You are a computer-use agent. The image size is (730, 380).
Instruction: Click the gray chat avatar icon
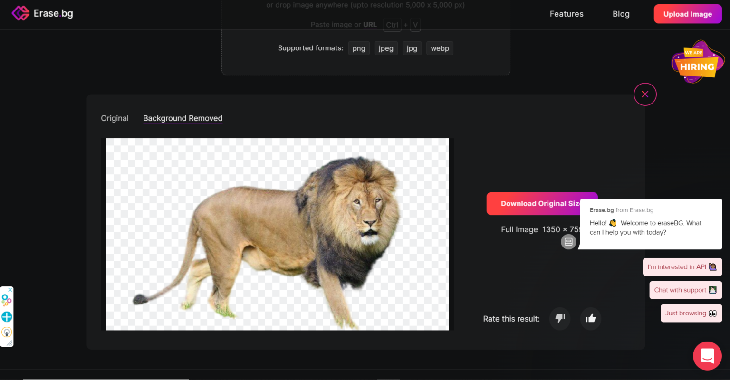[x=568, y=242]
